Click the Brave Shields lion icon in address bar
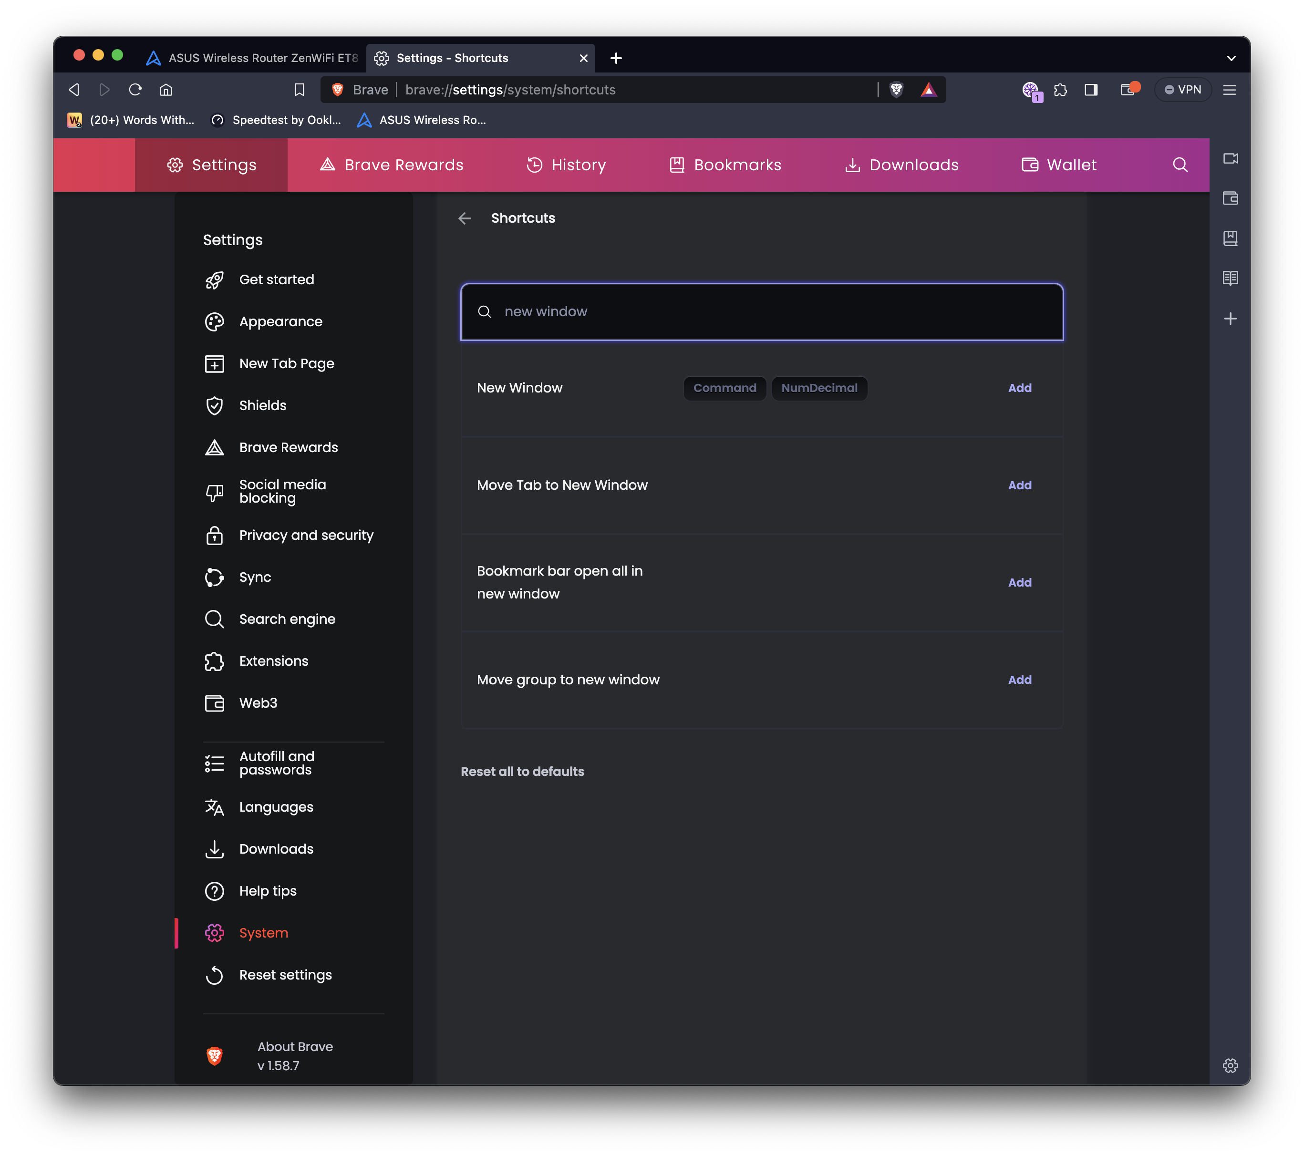 [x=896, y=90]
